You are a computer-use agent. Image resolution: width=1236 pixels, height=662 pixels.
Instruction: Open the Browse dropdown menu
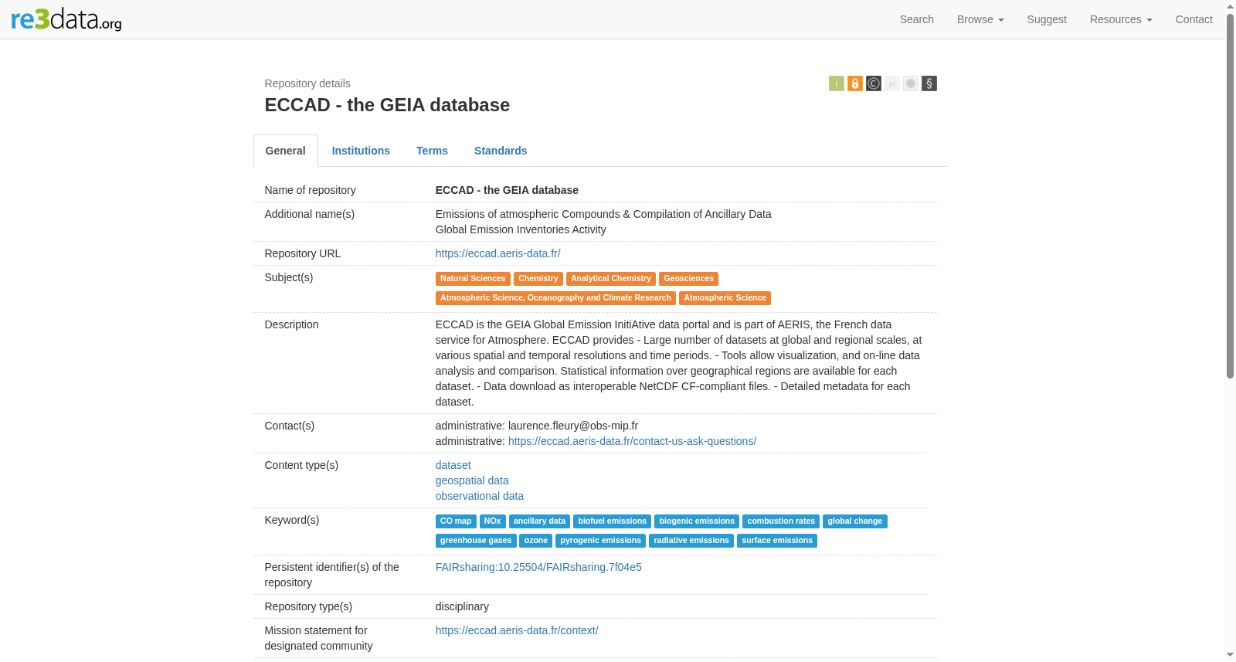click(980, 19)
